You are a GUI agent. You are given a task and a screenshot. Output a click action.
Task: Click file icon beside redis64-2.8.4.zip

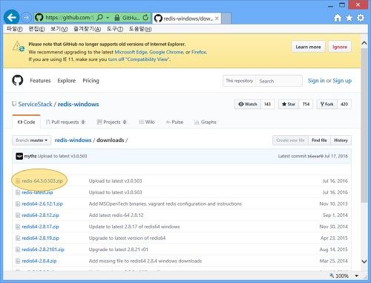point(18,261)
